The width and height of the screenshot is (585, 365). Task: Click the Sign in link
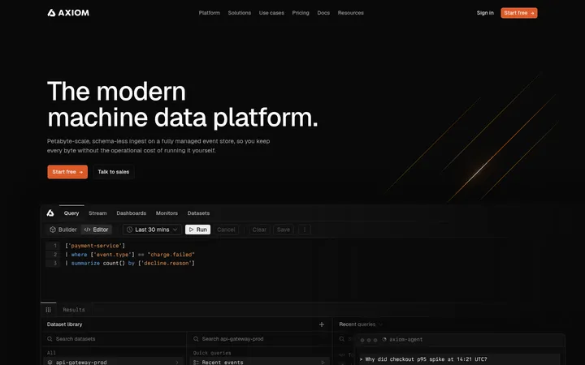tap(485, 13)
